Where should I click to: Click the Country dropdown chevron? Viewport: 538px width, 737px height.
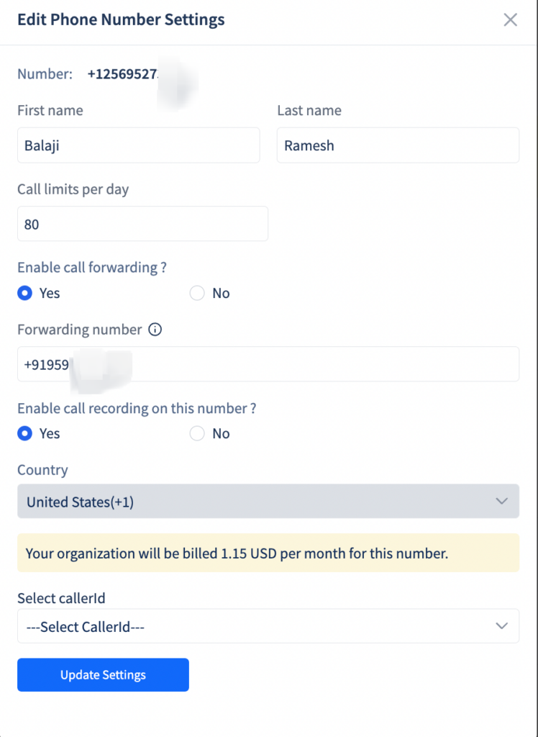[503, 502]
